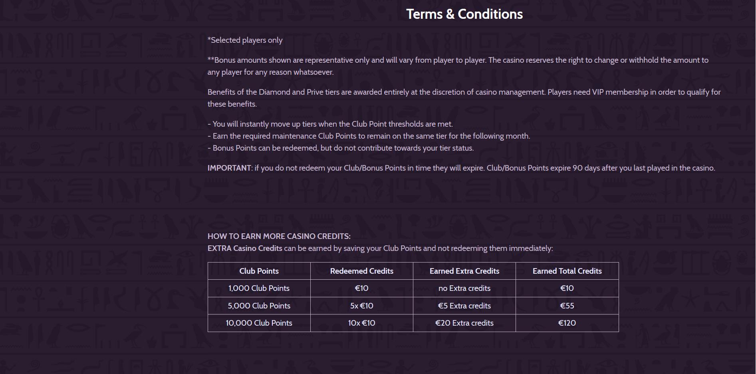Click the 'instantly move up tiers' line
This screenshot has width=756, height=374.
pos(330,124)
